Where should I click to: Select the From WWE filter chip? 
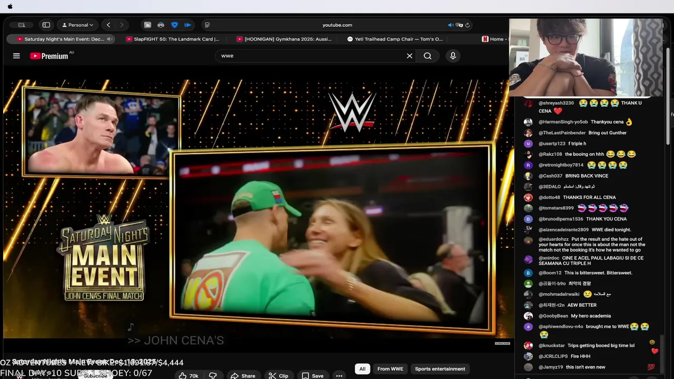[390, 369]
